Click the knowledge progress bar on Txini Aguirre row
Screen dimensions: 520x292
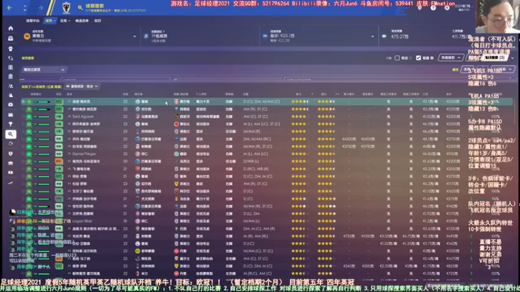[43, 117]
